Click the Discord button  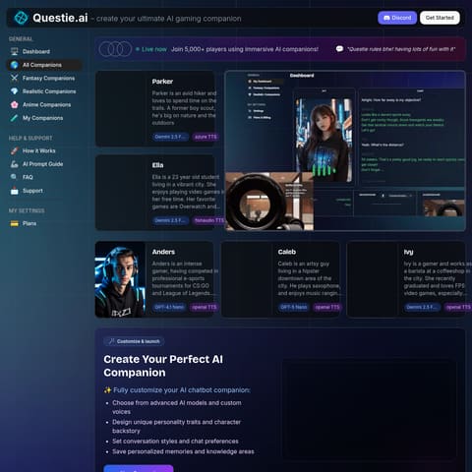coord(397,18)
